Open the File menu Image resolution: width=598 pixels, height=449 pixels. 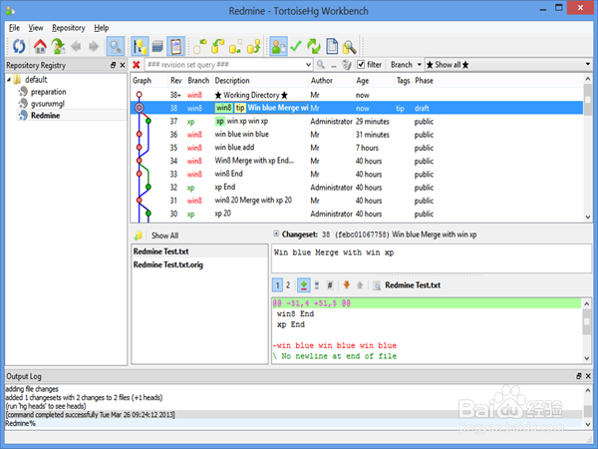(x=14, y=28)
